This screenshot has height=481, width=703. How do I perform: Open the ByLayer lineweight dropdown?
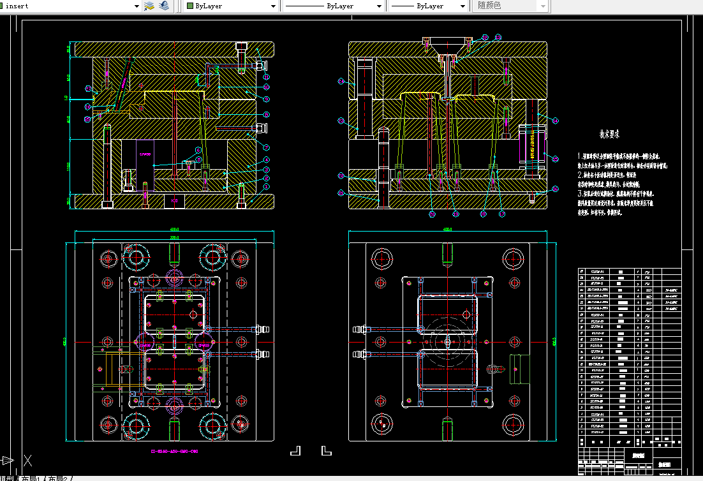pos(427,6)
